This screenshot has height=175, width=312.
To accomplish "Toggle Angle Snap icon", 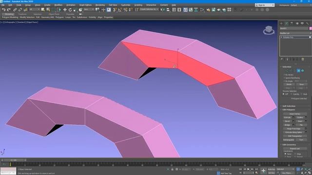I will click(120, 10).
